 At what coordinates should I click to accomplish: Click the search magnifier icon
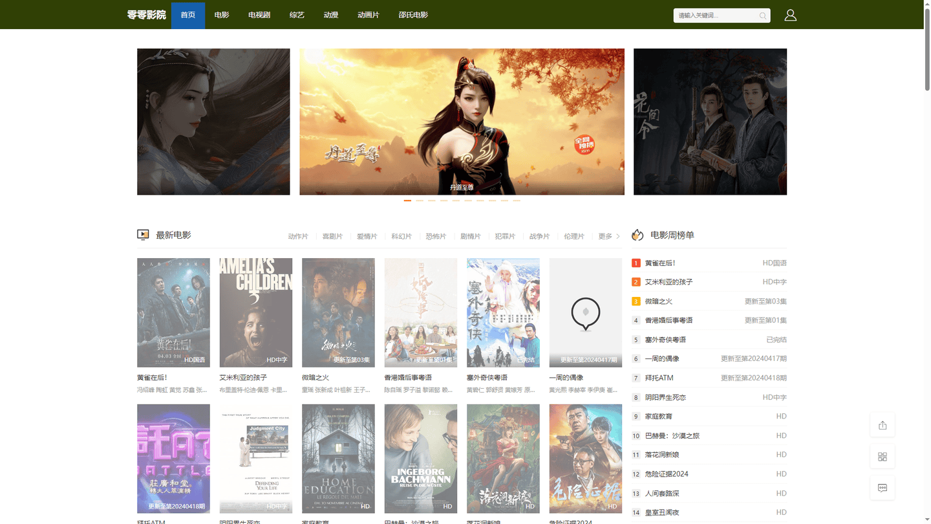tap(763, 16)
